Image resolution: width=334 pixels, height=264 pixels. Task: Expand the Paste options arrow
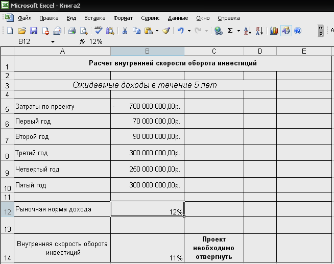[157, 31]
